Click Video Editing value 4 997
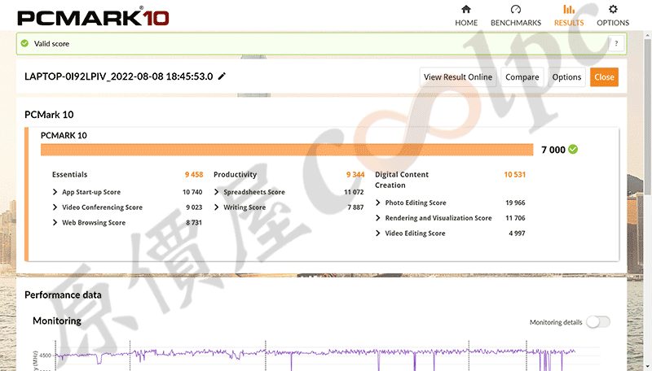The image size is (652, 371). coord(517,234)
